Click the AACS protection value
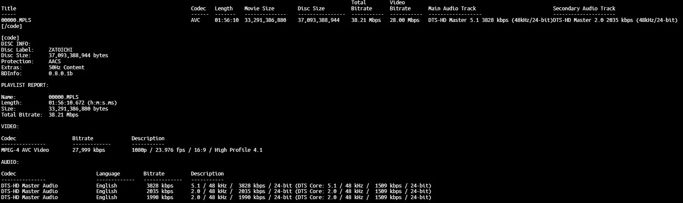683x203 pixels. tap(54, 62)
